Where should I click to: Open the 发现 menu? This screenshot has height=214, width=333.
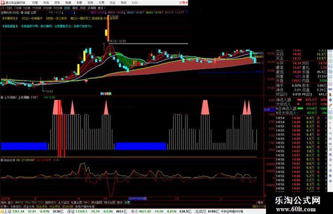coord(90,3)
